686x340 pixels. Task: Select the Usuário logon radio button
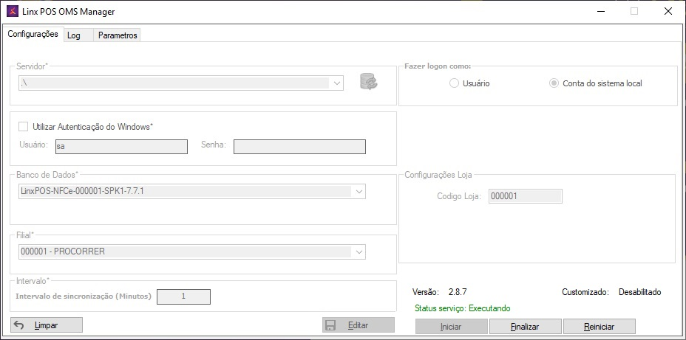454,83
